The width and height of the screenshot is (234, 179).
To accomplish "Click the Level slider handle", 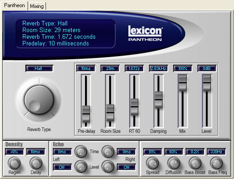I will 207,83.
